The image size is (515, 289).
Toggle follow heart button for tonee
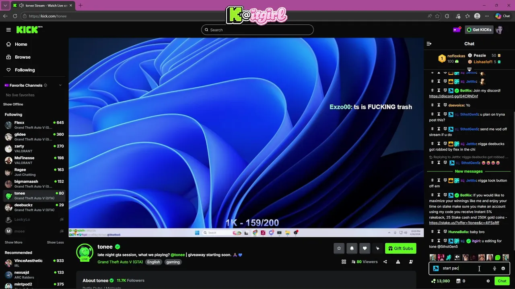click(x=365, y=248)
